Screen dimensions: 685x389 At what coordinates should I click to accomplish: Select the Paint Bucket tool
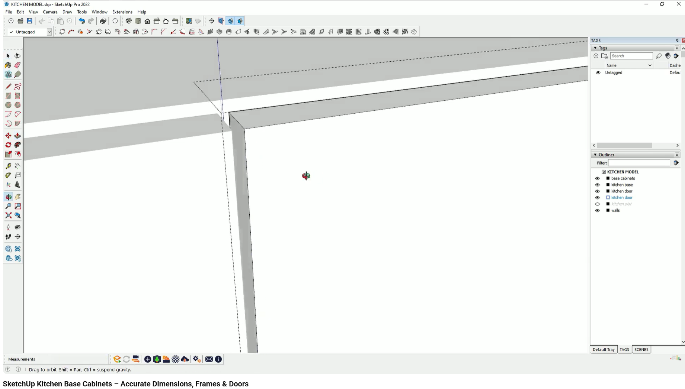(8, 65)
